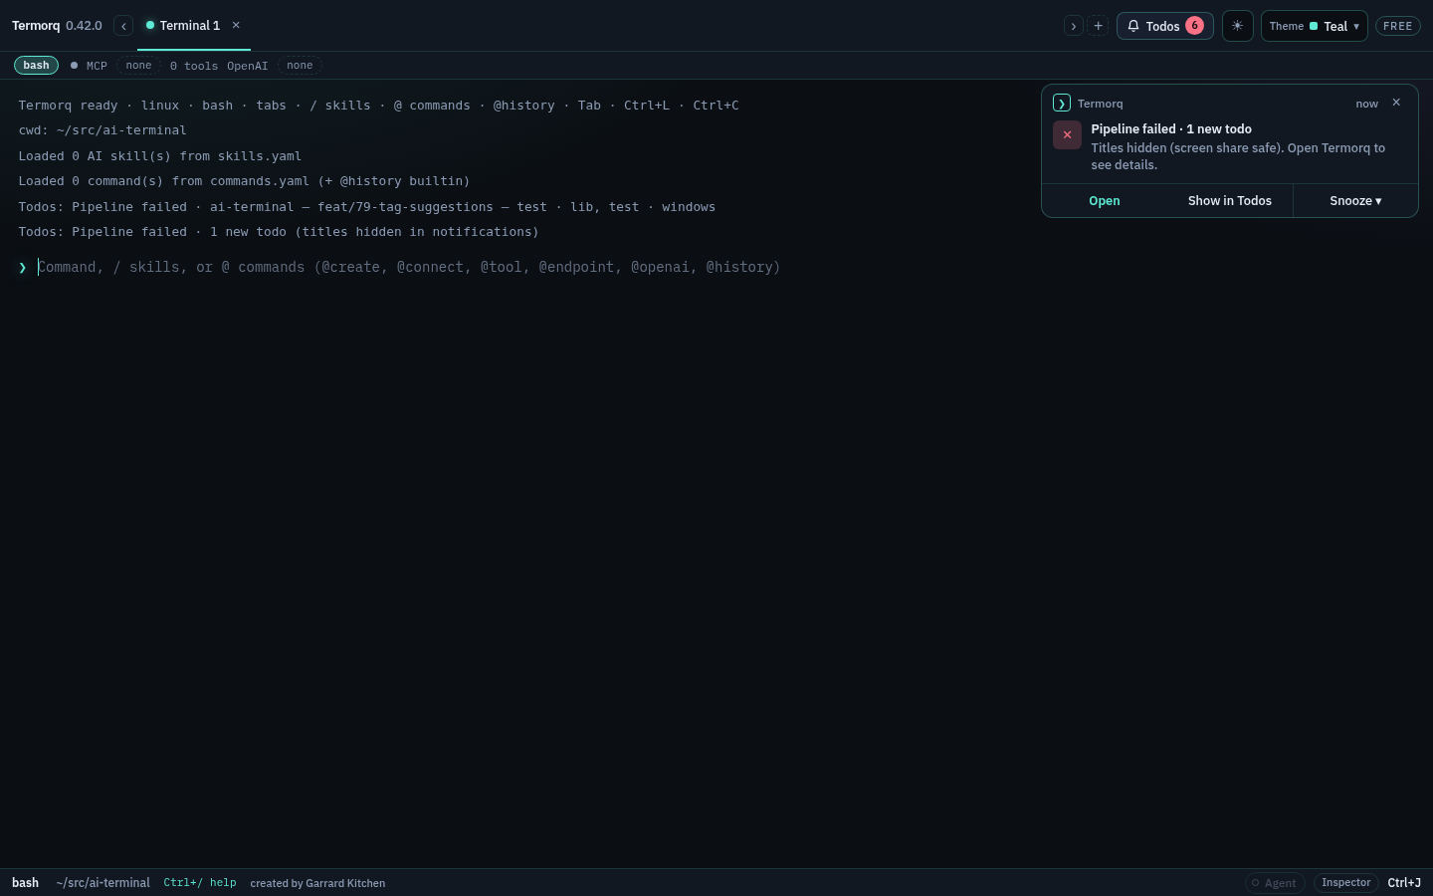The image size is (1433, 896).
Task: Choose Show in Todos on notification
Action: click(1230, 201)
